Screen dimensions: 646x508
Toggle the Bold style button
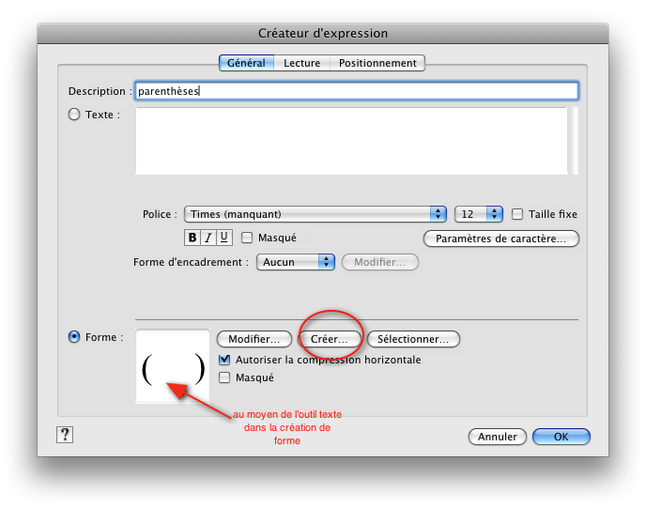pyautogui.click(x=193, y=239)
